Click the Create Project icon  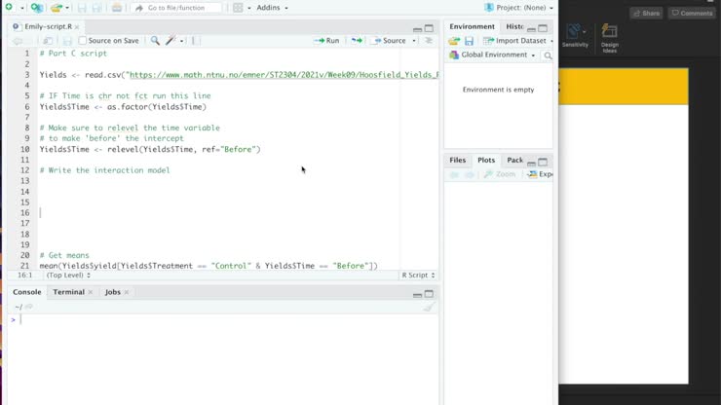(x=37, y=8)
